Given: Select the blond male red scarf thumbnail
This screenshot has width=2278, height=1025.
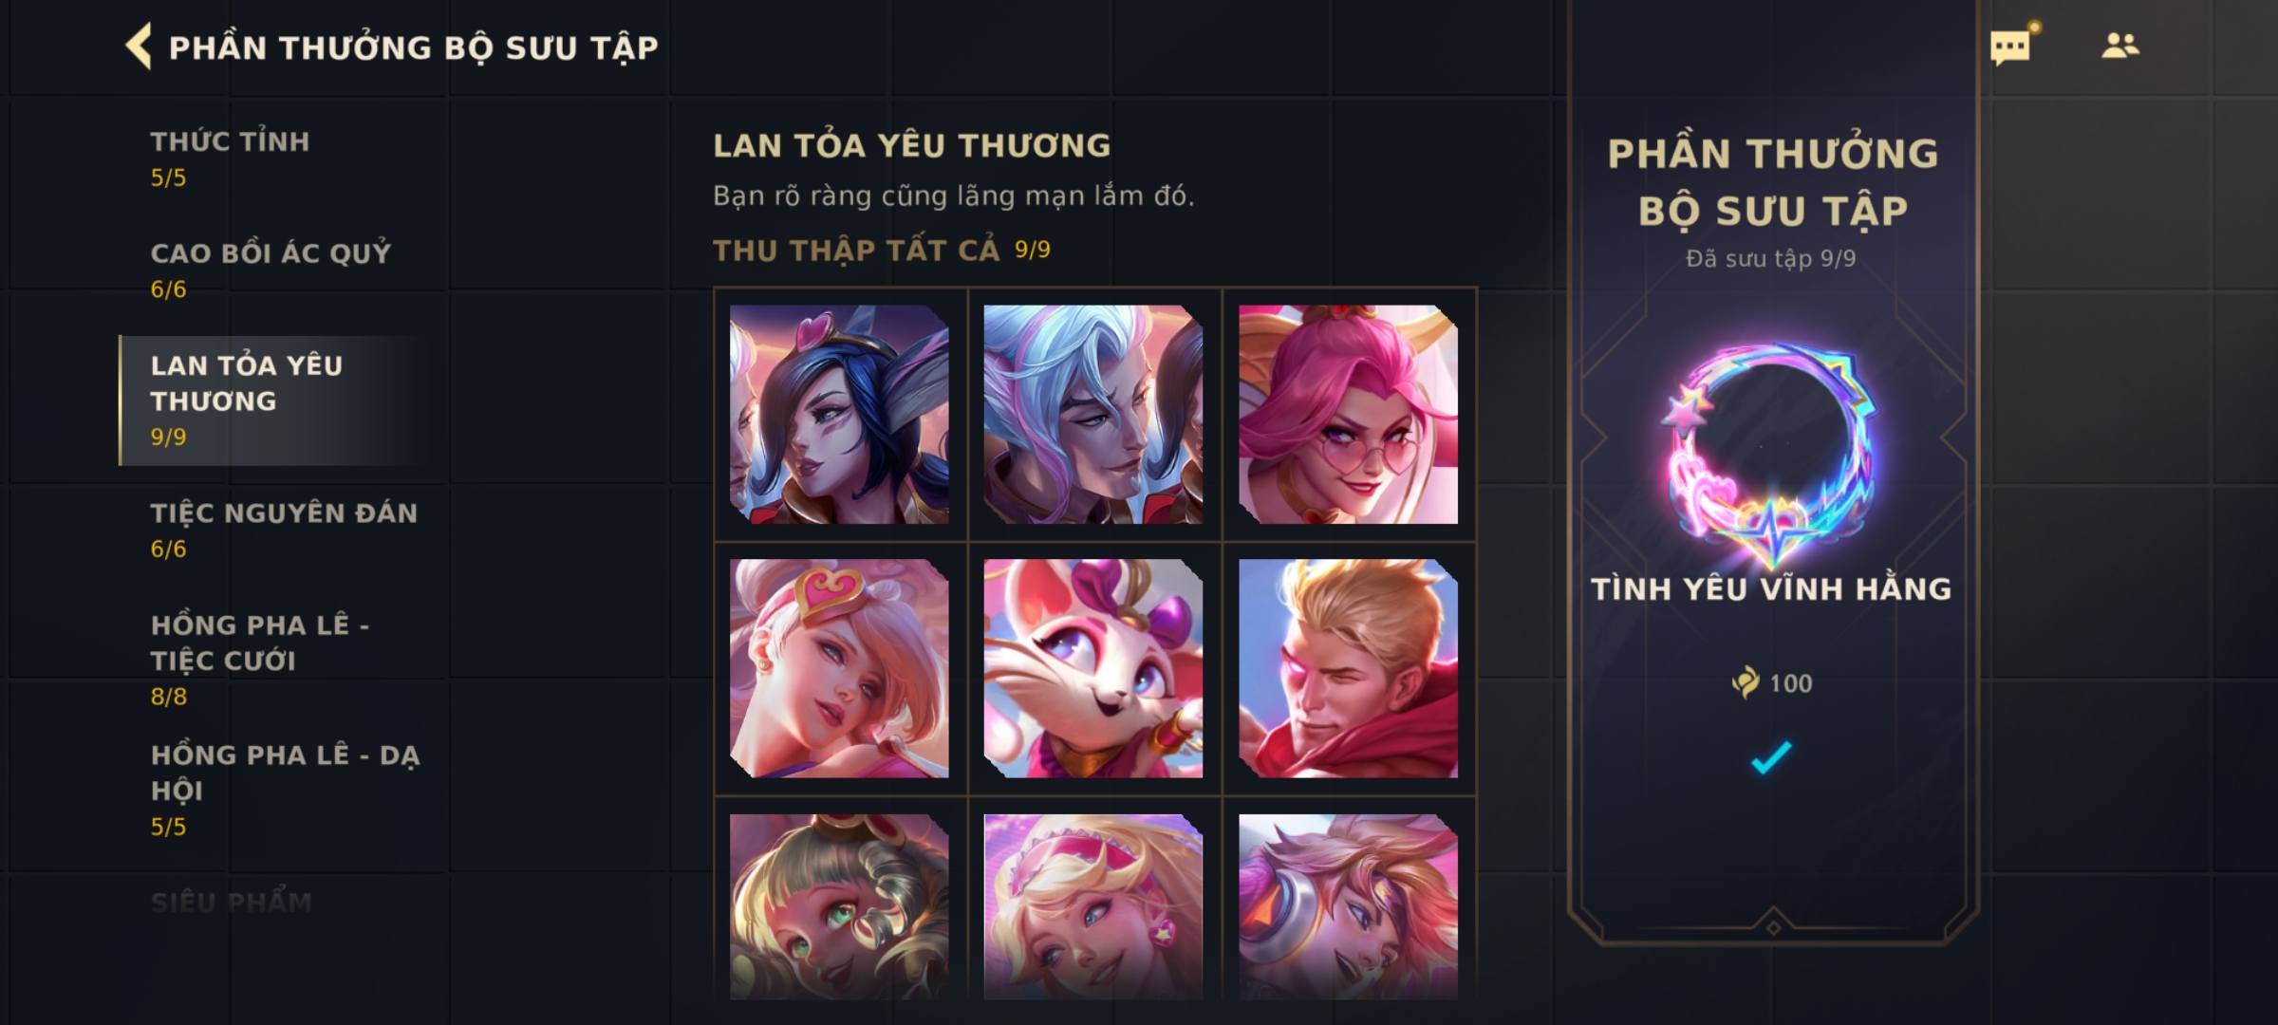Looking at the screenshot, I should coord(1348,668).
